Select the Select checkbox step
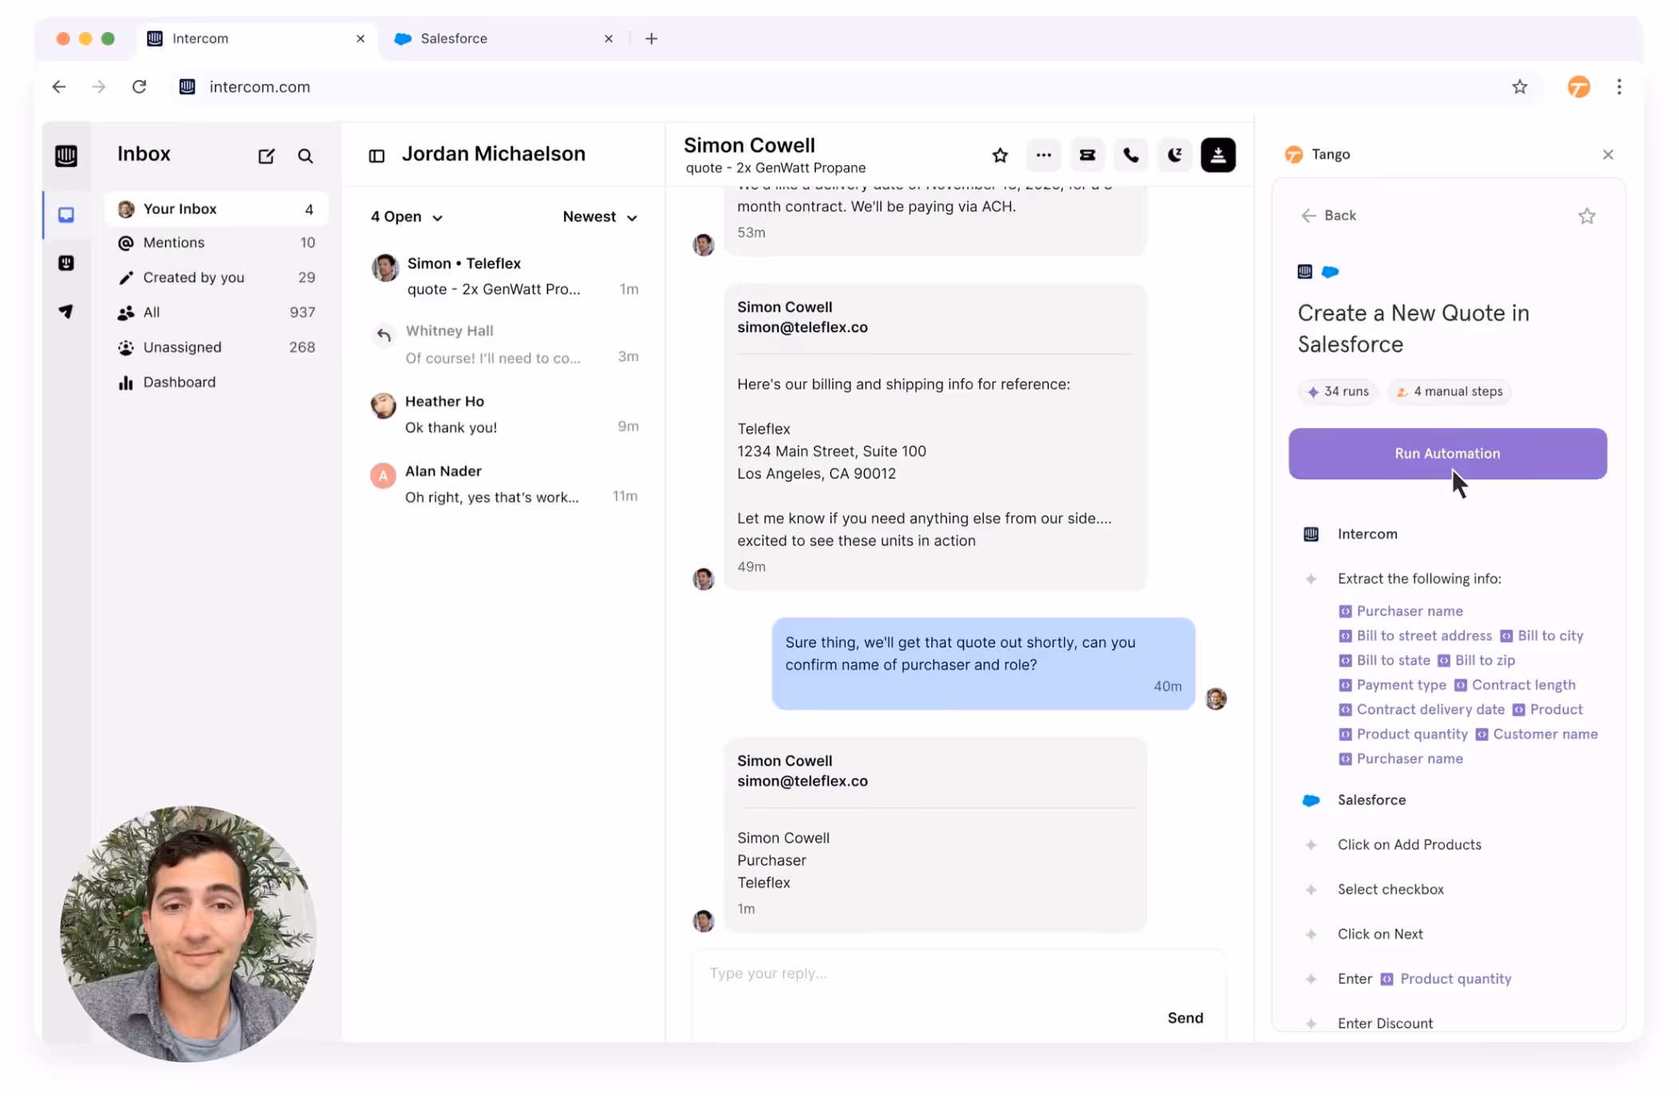 pyautogui.click(x=1391, y=889)
